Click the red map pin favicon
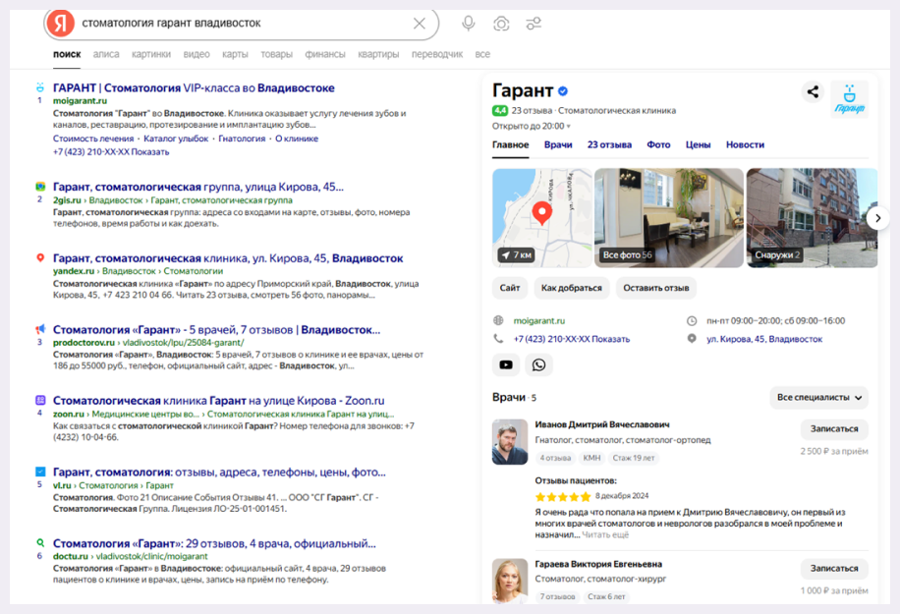This screenshot has width=900, height=614. [40, 257]
